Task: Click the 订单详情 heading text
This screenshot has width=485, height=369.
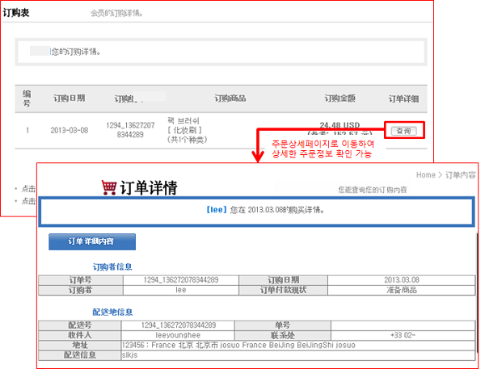Action: tap(149, 187)
